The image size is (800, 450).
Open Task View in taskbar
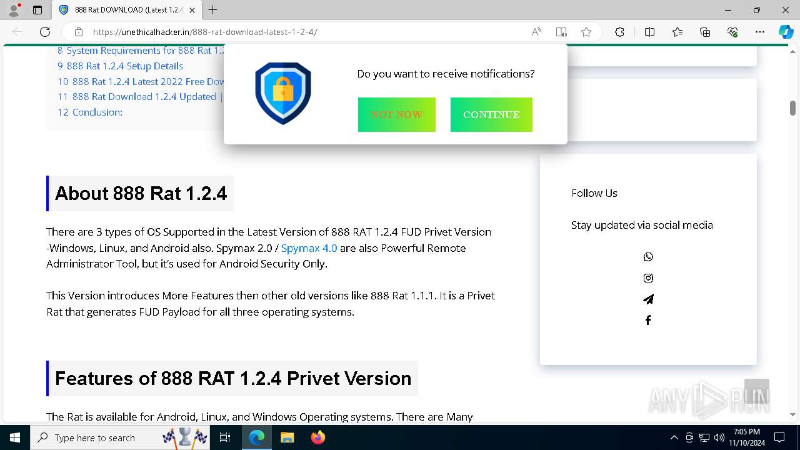pyautogui.click(x=225, y=437)
